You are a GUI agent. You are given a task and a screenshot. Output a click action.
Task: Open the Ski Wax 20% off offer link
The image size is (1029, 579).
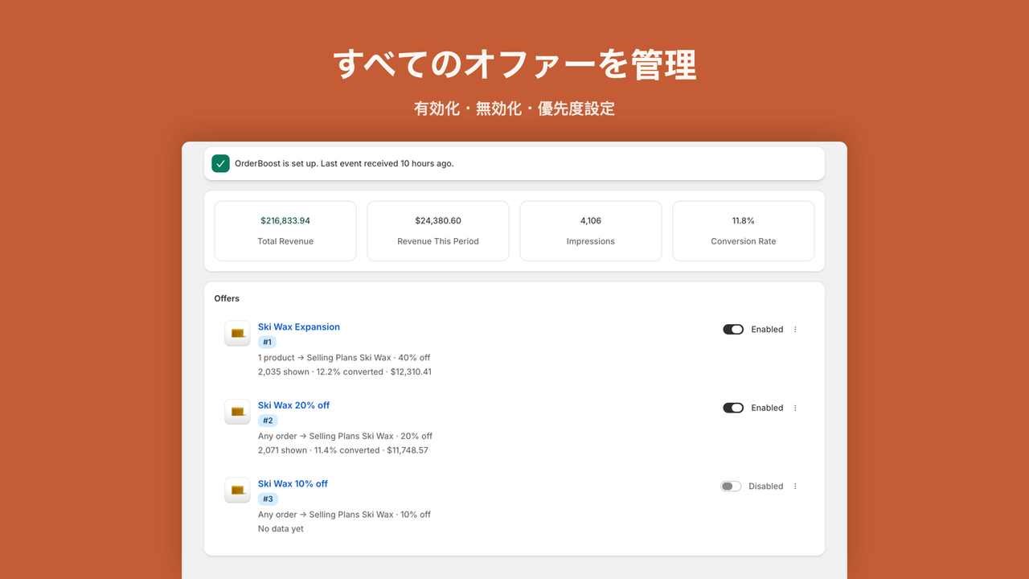pos(294,405)
